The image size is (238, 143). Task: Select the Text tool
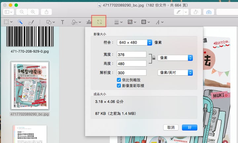pyautogui.click(x=62, y=22)
